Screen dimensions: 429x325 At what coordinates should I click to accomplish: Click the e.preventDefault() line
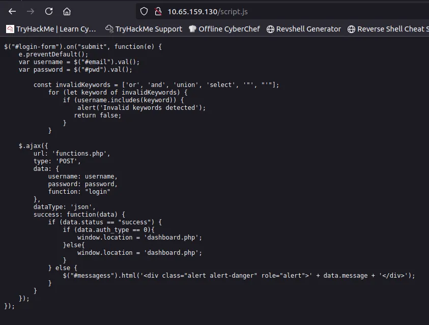pos(53,54)
